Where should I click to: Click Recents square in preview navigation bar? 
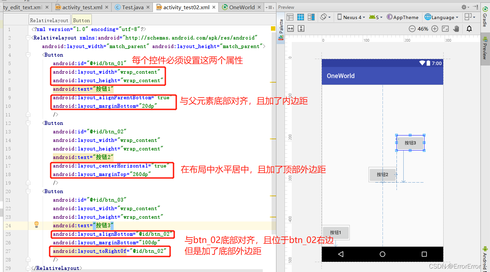pos(424,254)
